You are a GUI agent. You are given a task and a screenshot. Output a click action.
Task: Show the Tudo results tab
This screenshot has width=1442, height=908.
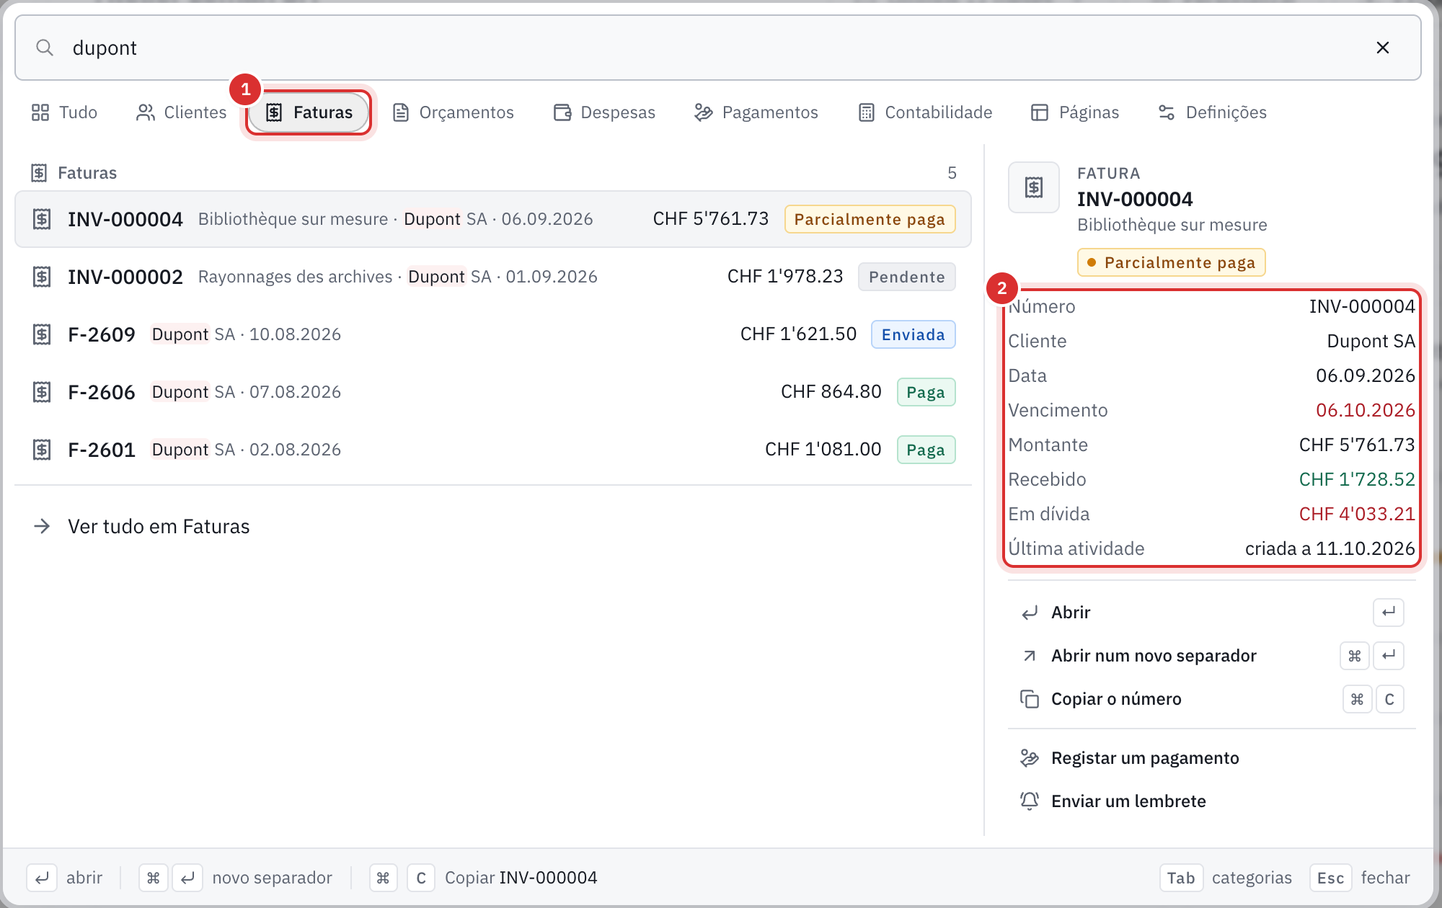[64, 112]
